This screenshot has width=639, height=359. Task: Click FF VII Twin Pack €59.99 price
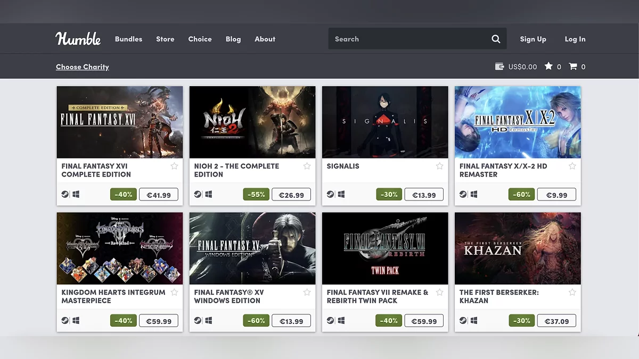tap(424, 321)
